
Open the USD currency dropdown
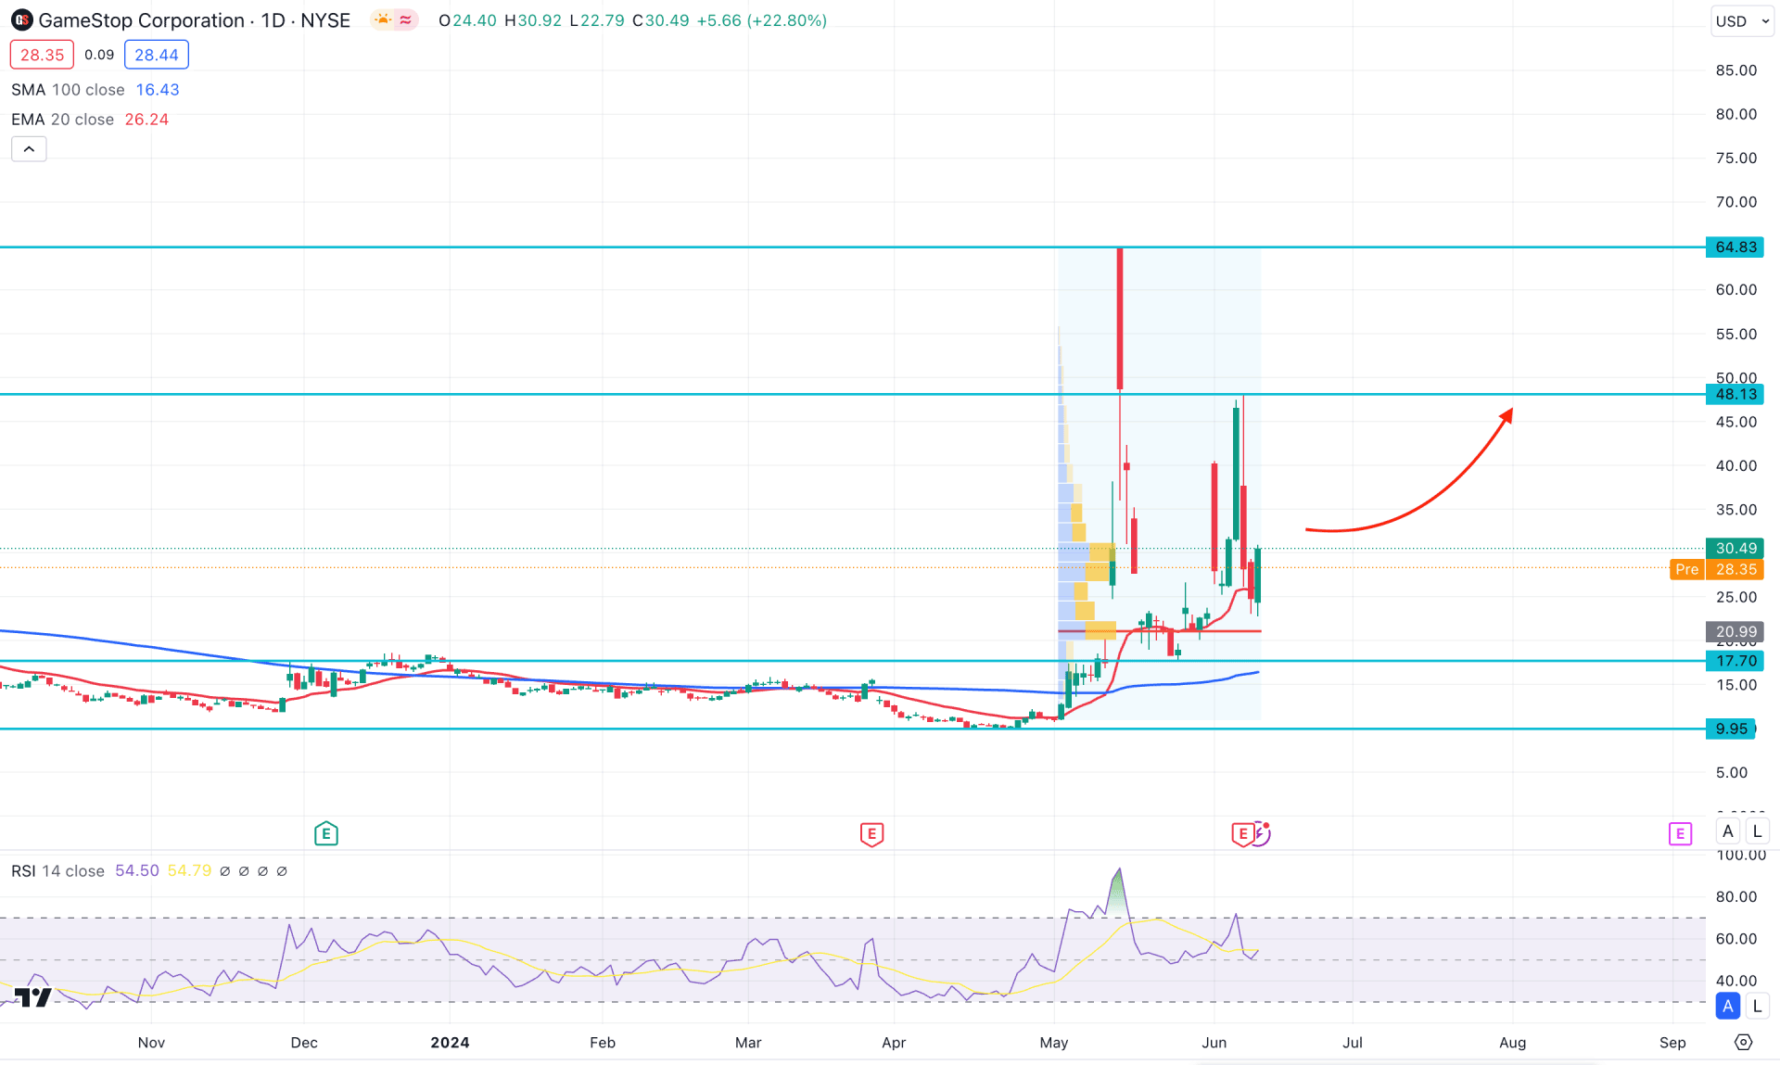1741,20
